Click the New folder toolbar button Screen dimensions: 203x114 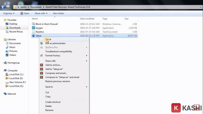(x=59, y=13)
